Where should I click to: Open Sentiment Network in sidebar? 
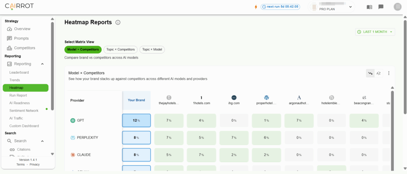(24, 111)
